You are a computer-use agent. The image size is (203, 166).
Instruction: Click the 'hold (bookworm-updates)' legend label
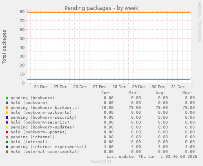click(x=39, y=132)
